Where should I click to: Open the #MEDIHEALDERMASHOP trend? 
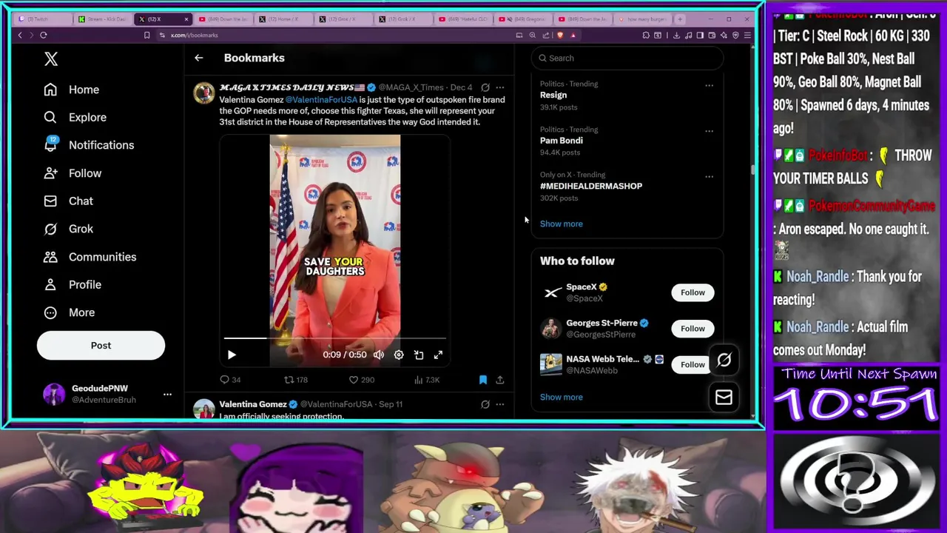tap(591, 186)
